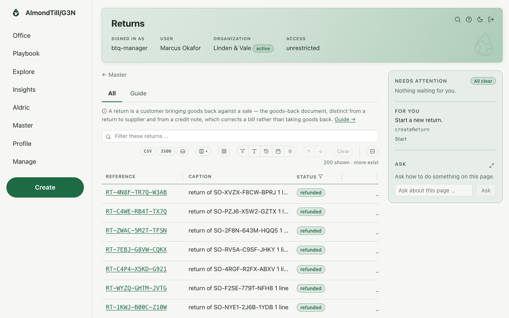Image resolution: width=509 pixels, height=318 pixels.
Task: Export returns as CSV
Action: pos(148,151)
